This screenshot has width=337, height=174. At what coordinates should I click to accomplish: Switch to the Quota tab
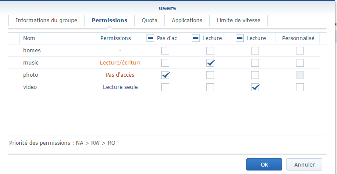pos(150,20)
